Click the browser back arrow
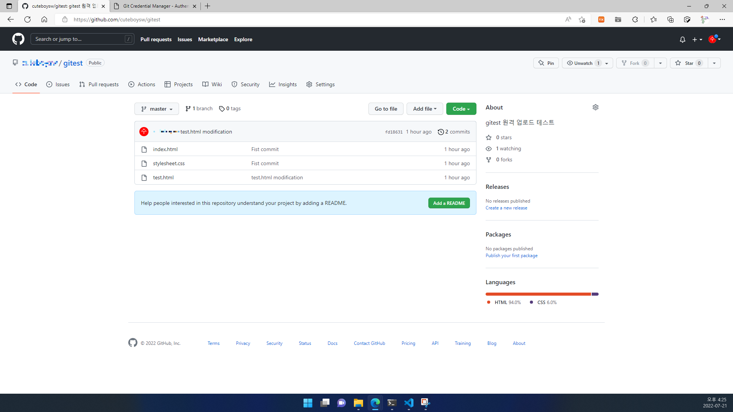This screenshot has width=733, height=412. pyautogui.click(x=11, y=19)
